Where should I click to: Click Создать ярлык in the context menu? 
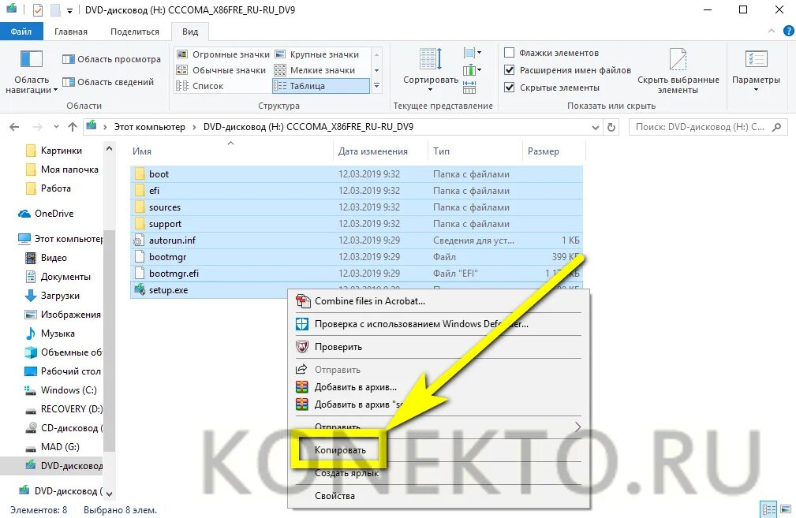pyautogui.click(x=439, y=473)
